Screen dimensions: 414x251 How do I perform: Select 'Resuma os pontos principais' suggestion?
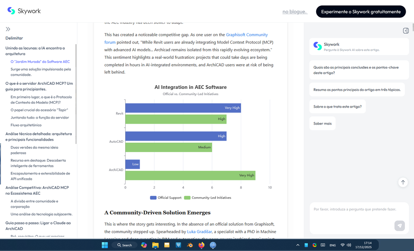(x=357, y=90)
